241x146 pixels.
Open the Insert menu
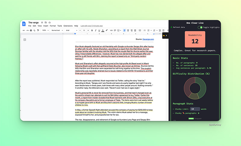(x=46, y=26)
